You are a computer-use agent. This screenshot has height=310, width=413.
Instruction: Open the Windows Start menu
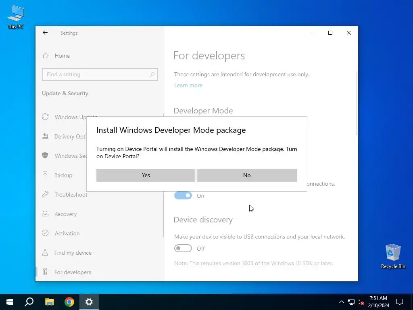click(x=10, y=302)
